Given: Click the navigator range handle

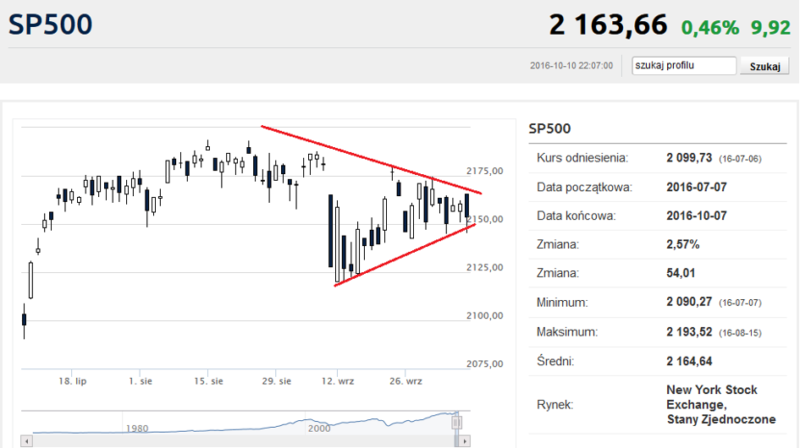Looking at the screenshot, I should 456,423.
